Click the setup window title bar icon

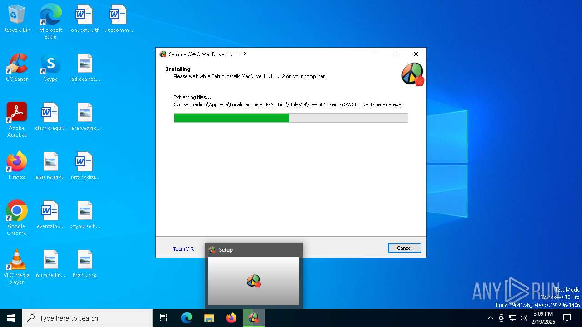[163, 54]
